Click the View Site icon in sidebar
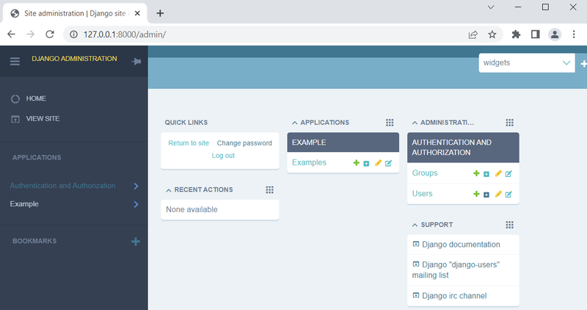This screenshot has width=587, height=310. pyautogui.click(x=15, y=119)
